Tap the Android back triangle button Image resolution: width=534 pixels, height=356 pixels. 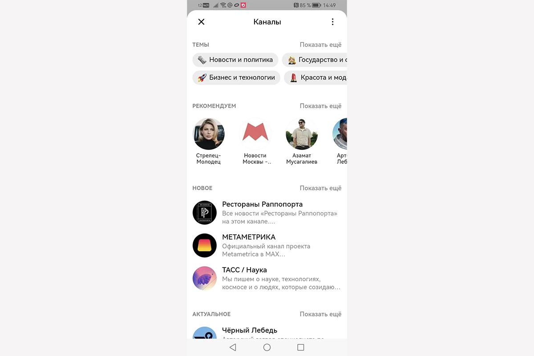[233, 347]
